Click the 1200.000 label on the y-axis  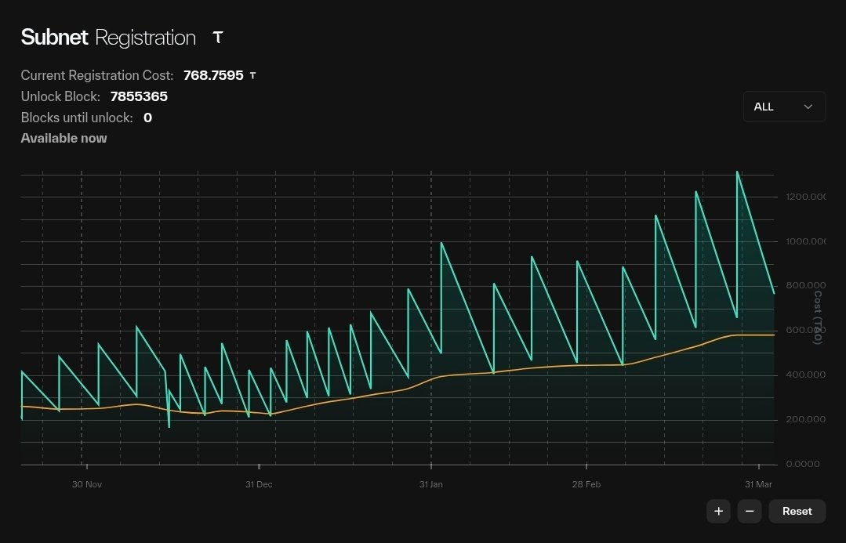click(x=804, y=197)
